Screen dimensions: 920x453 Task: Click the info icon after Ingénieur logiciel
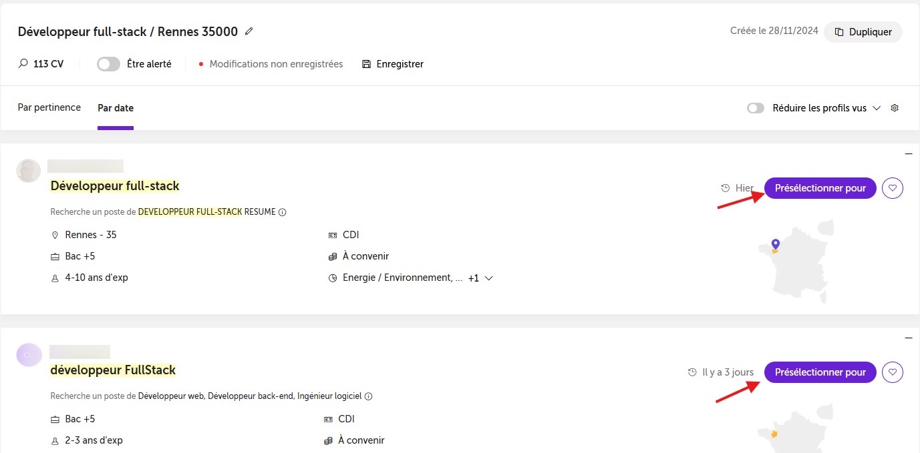[x=368, y=396]
